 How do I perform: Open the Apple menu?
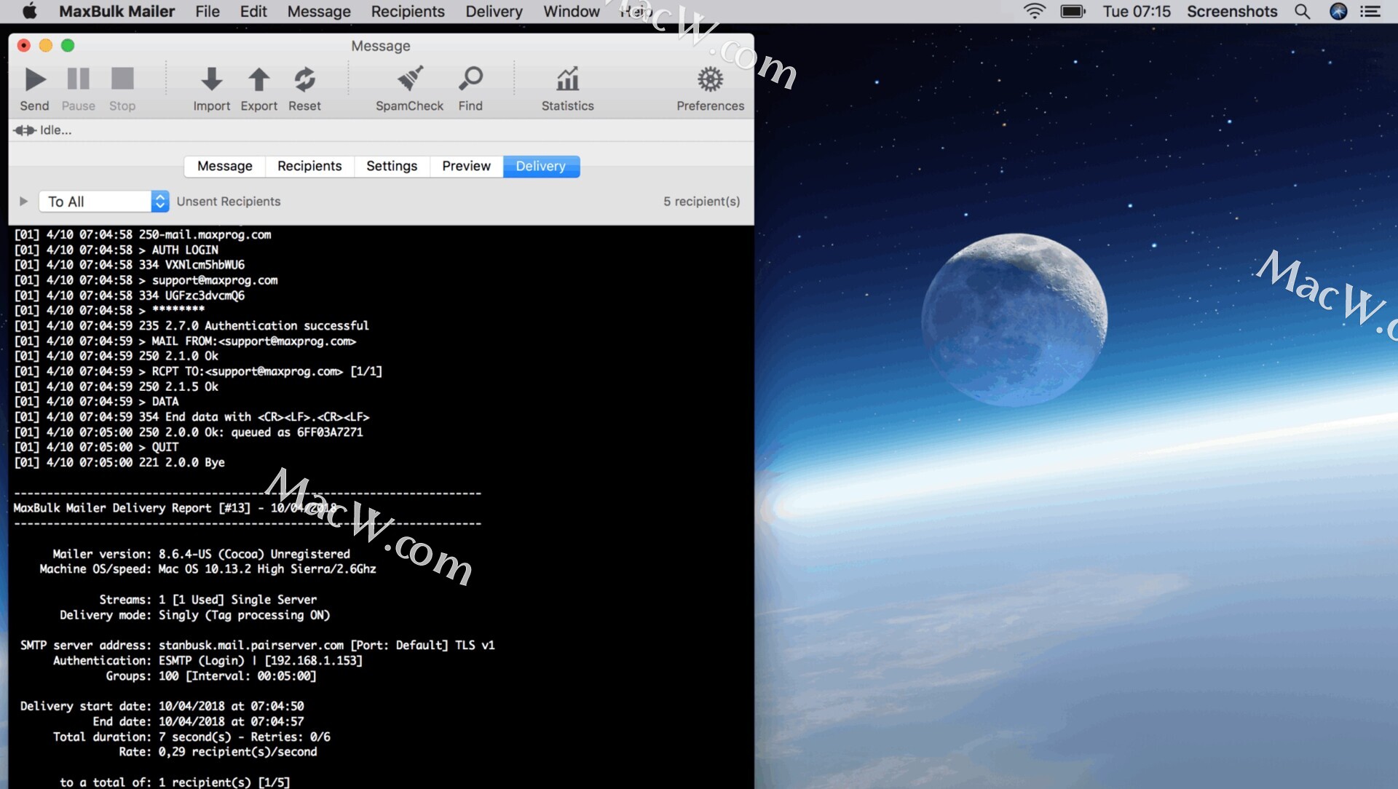coord(29,12)
